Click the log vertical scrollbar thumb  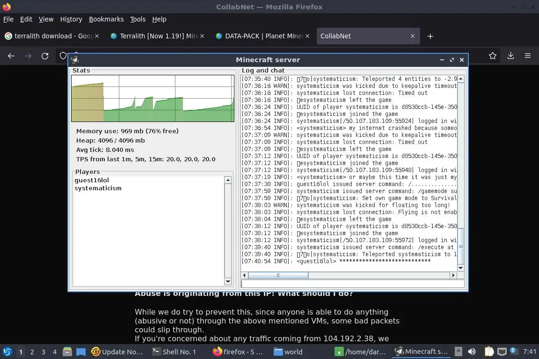(461, 246)
